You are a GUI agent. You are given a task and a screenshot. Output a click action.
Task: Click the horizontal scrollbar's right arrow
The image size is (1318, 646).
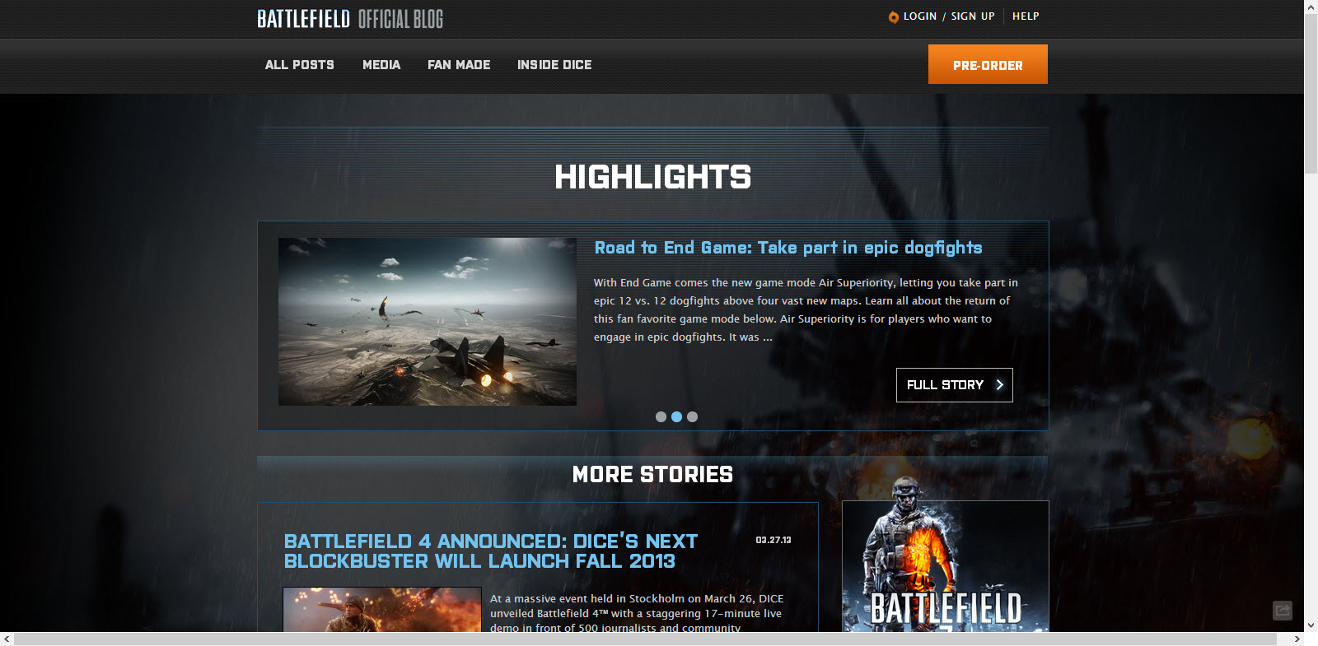[1297, 639]
